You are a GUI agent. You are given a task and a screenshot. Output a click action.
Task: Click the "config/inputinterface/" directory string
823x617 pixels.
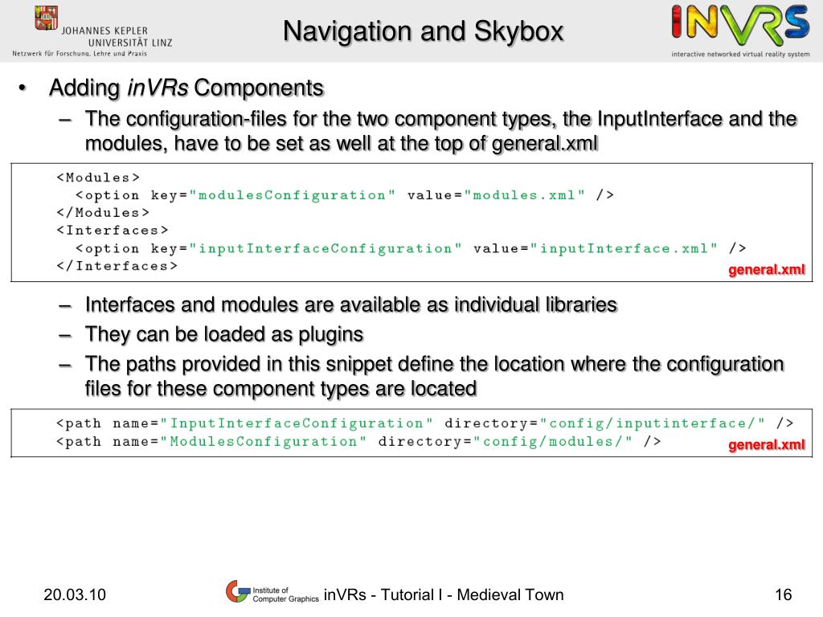tap(653, 423)
